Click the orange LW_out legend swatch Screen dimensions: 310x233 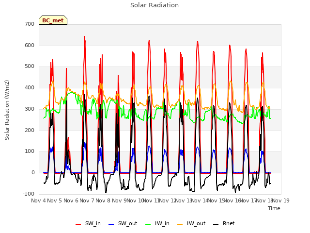click(180, 224)
